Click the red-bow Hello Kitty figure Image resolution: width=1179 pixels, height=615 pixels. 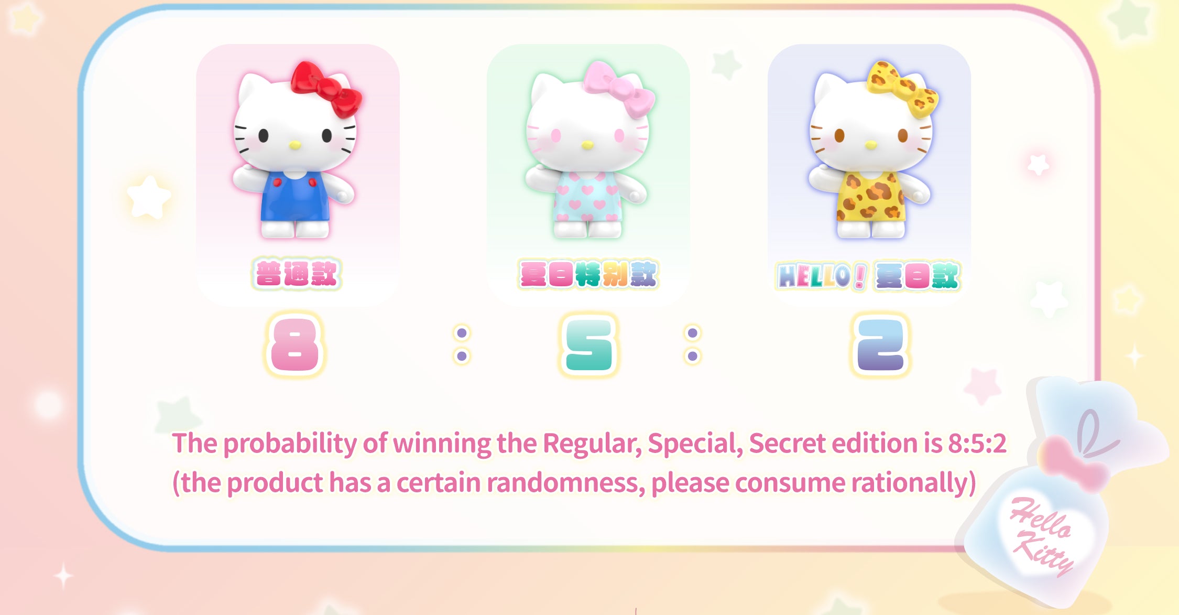297,150
